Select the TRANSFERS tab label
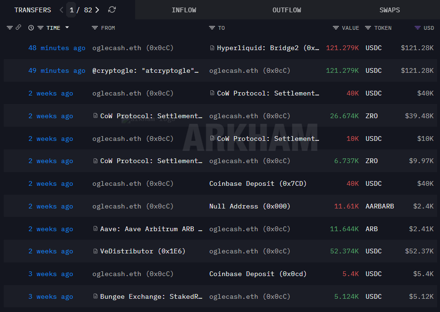This screenshot has width=440, height=312. point(33,10)
